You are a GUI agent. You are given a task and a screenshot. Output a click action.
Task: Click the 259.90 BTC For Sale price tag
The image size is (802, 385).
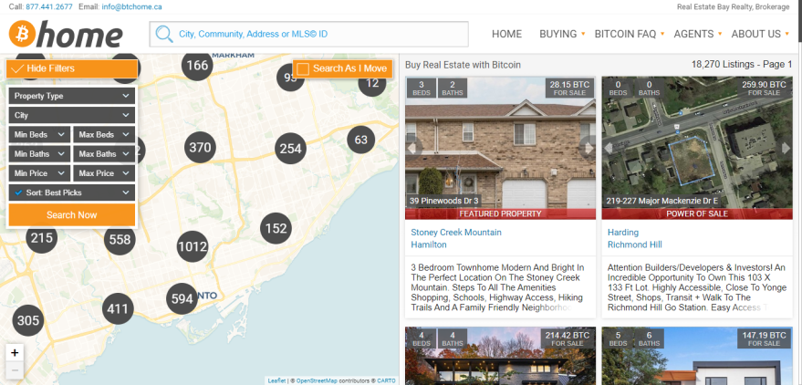point(765,88)
